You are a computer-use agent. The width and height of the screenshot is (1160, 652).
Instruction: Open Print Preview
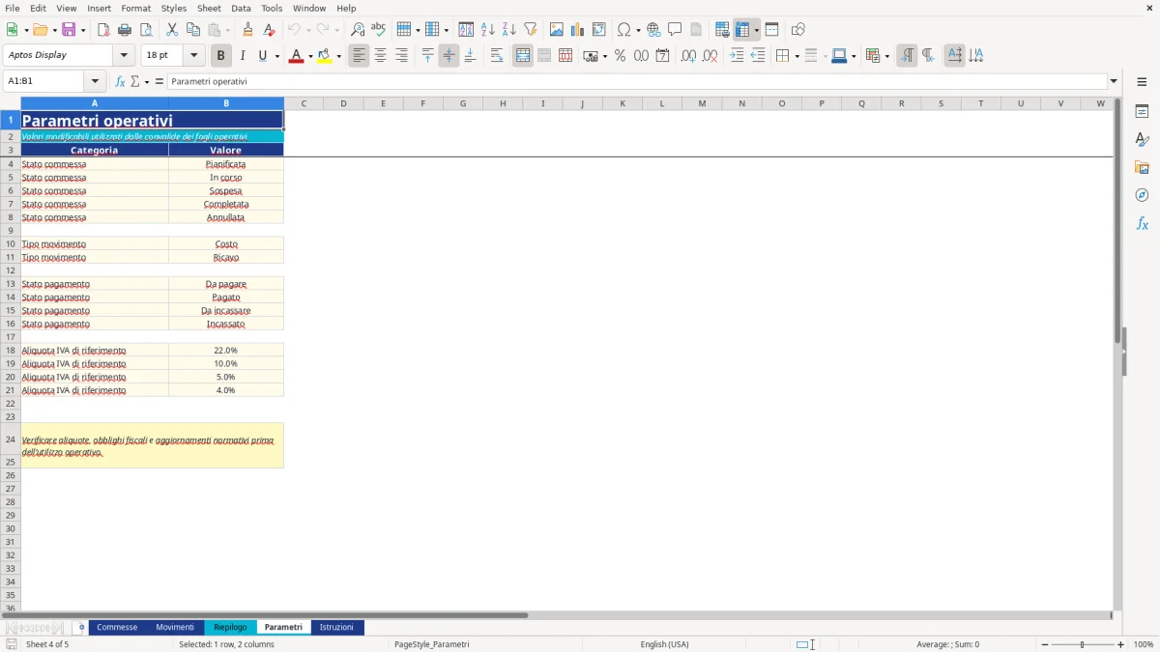146,30
